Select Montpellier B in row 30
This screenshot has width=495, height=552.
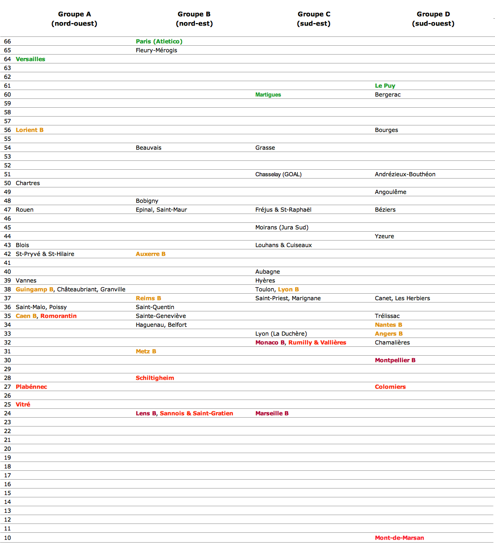[395, 361]
